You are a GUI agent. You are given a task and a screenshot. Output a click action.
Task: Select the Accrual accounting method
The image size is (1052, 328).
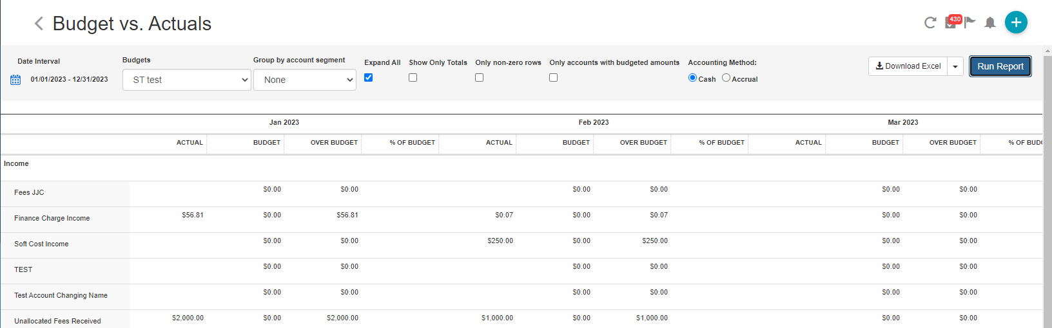(726, 78)
